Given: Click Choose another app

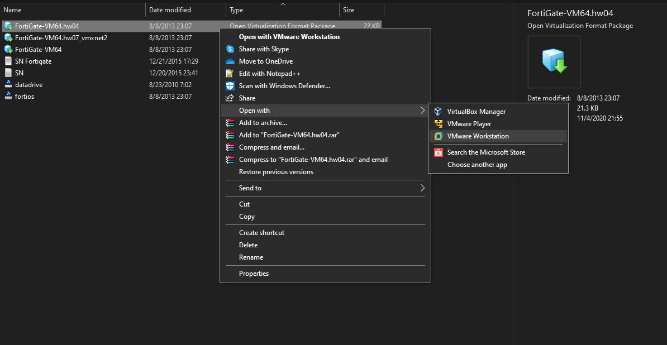Looking at the screenshot, I should [x=476, y=164].
